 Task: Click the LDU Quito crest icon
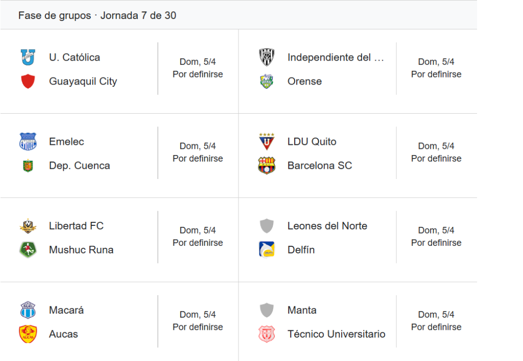coord(267,141)
